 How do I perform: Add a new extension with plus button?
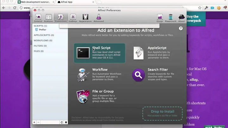(34, 122)
